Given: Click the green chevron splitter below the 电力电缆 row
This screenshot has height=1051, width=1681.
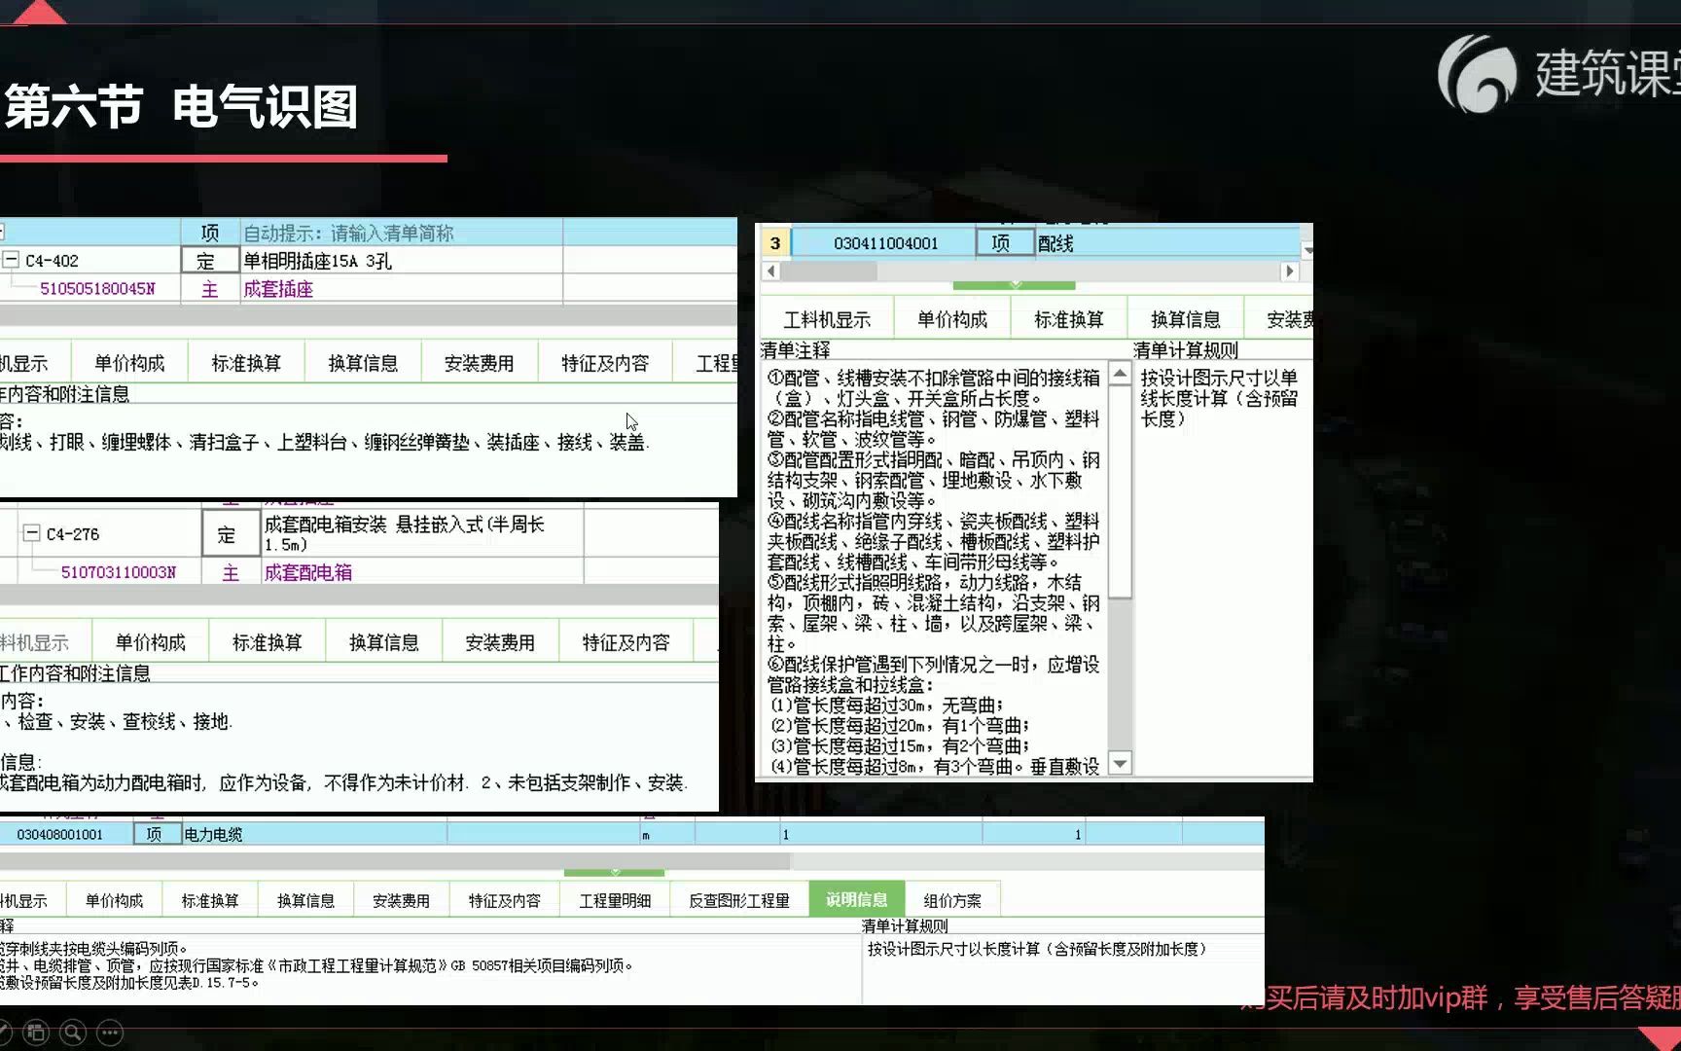Looking at the screenshot, I should click(x=614, y=874).
